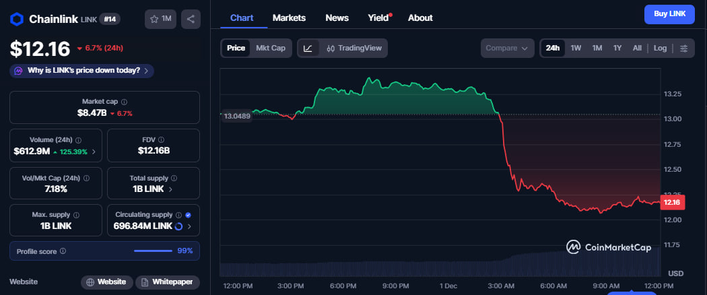This screenshot has width=707, height=295.
Task: Show Market cap info tooltip icon
Action: [x=125, y=102]
